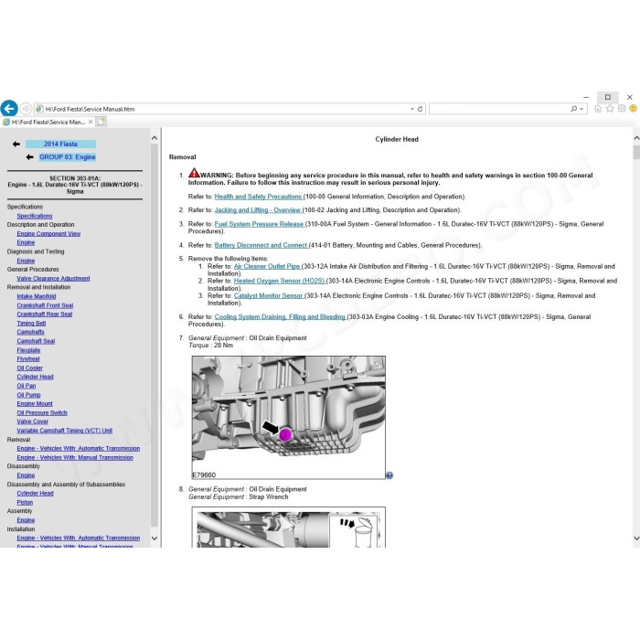The height and width of the screenshot is (640, 640).
Task: Click the browser Forward arrow button
Action: (x=26, y=109)
